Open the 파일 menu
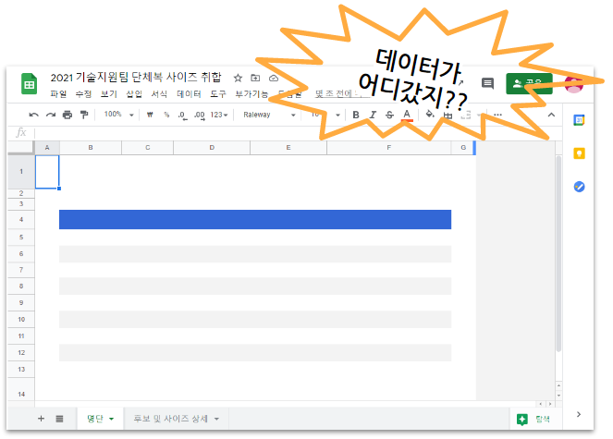This screenshot has width=613, height=439. pos(58,94)
